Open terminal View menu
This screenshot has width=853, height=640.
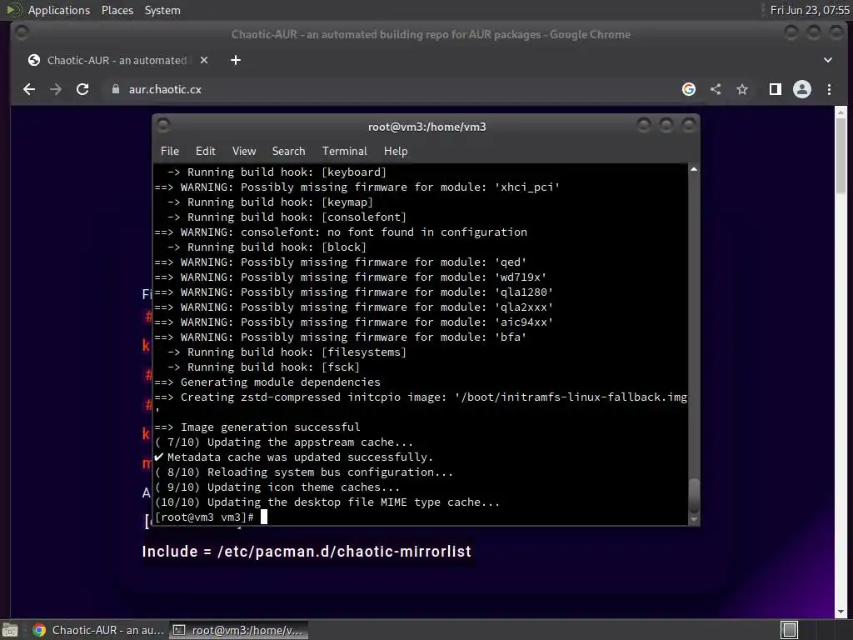[244, 152]
